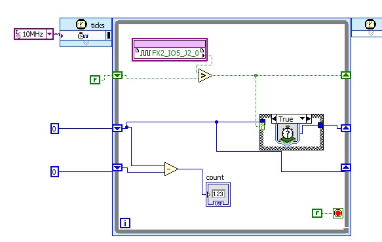Select the Subtract function node
382x242 pixels.
[171, 169]
